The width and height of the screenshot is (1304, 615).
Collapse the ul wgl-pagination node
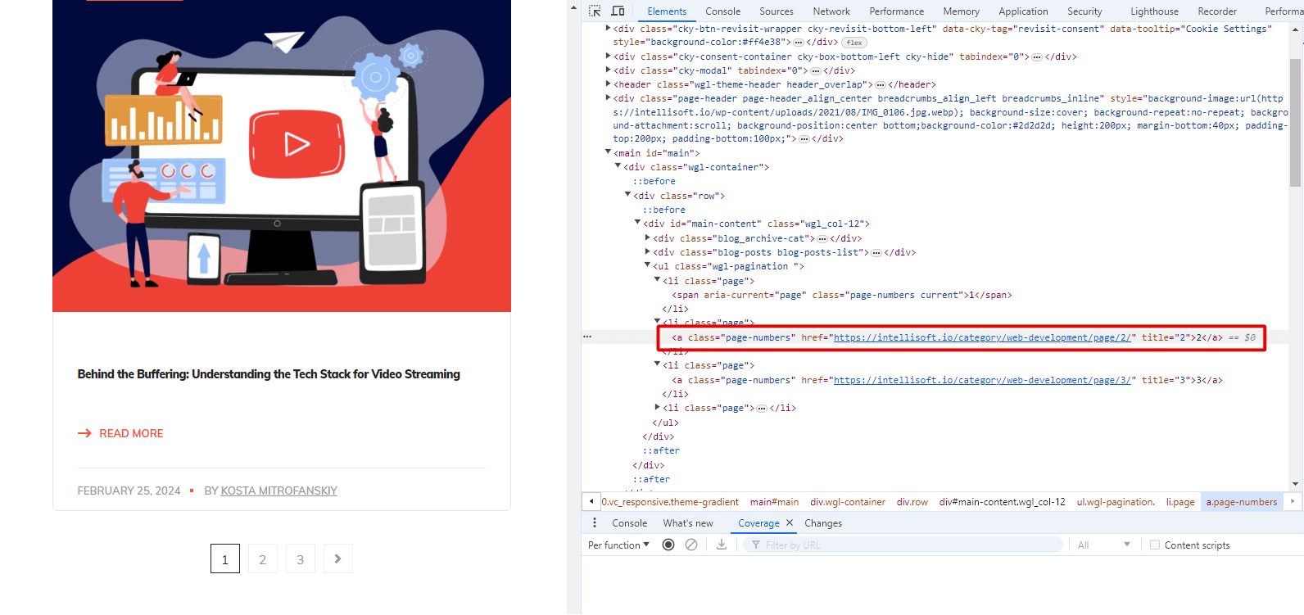click(647, 265)
